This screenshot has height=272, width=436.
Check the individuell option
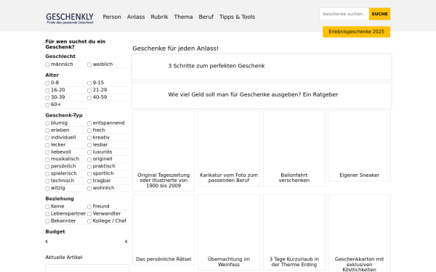(x=47, y=138)
